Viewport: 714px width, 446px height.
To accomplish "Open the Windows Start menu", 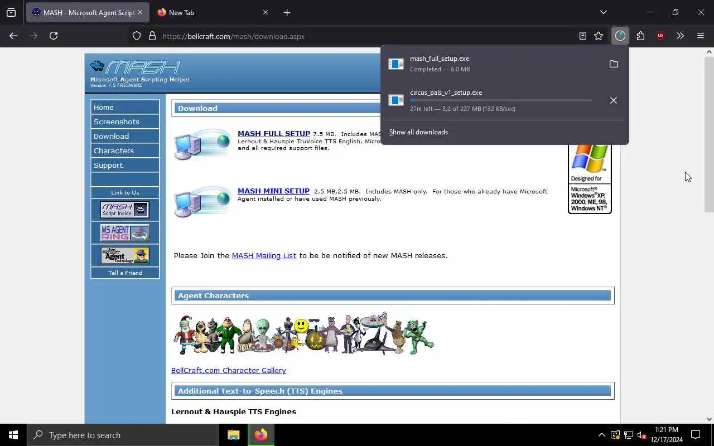I will [13, 435].
